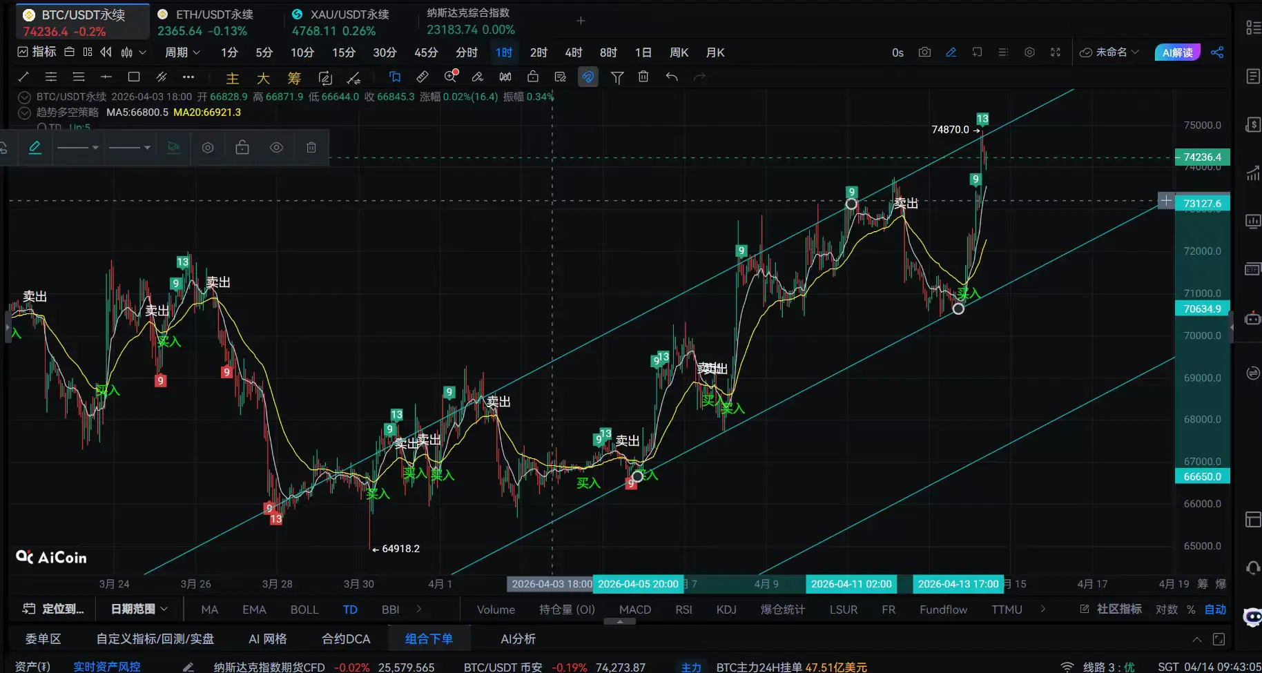Click the parallel channel drawing tool
The image size is (1262, 673).
[162, 77]
